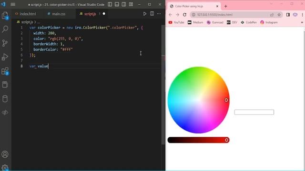Reload the browser page
The width and height of the screenshot is (305, 171).
pos(184,15)
